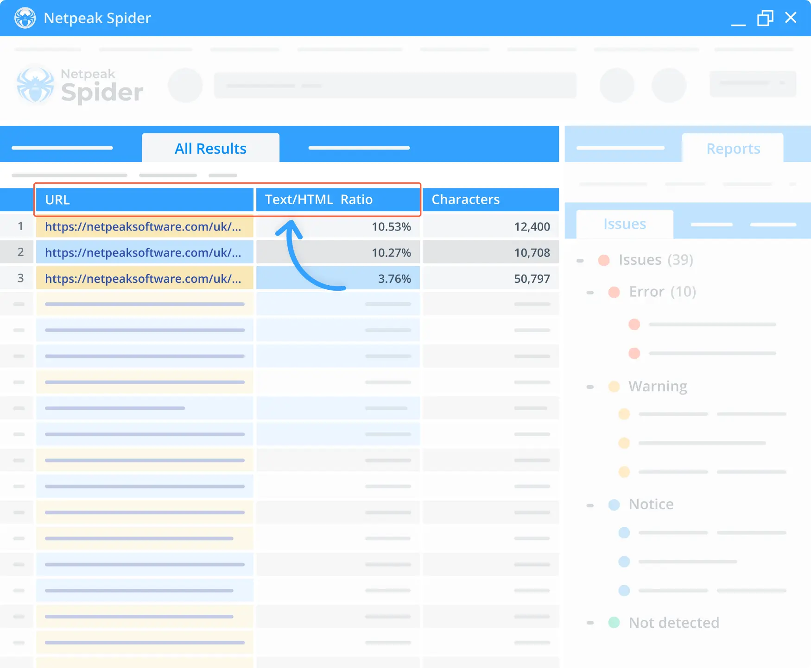The width and height of the screenshot is (811, 668).
Task: Select the Warning category
Action: [658, 386]
